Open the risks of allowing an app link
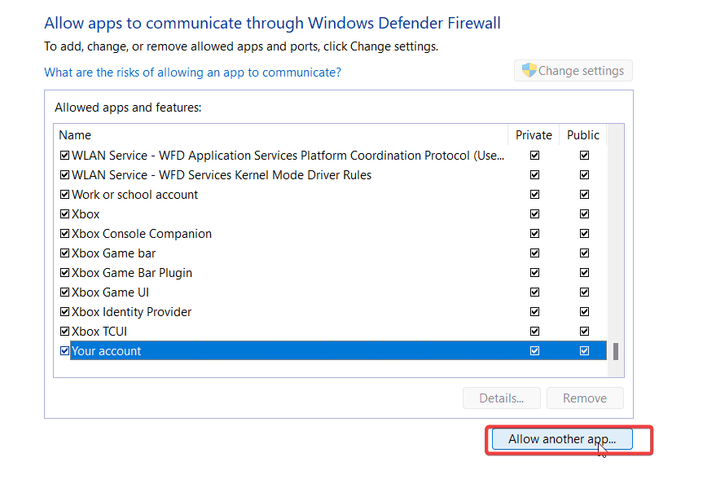The image size is (716, 497). [192, 73]
